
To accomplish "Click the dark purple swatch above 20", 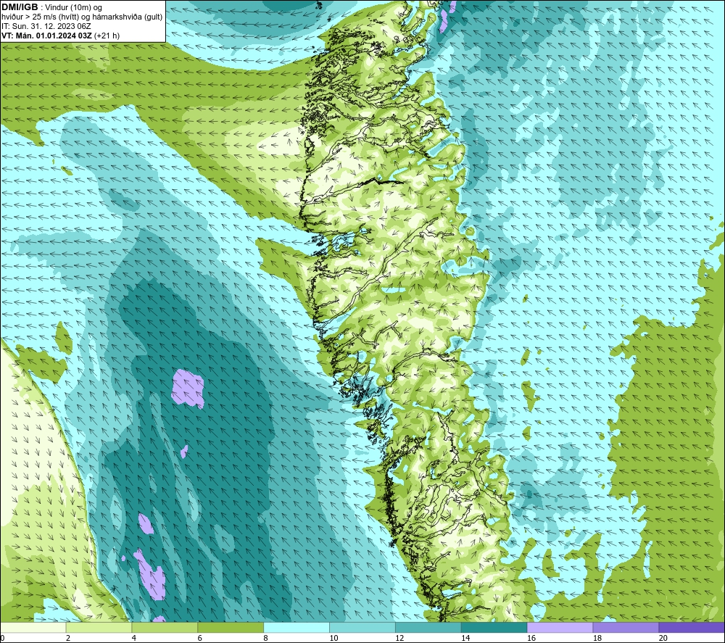I will (692, 627).
